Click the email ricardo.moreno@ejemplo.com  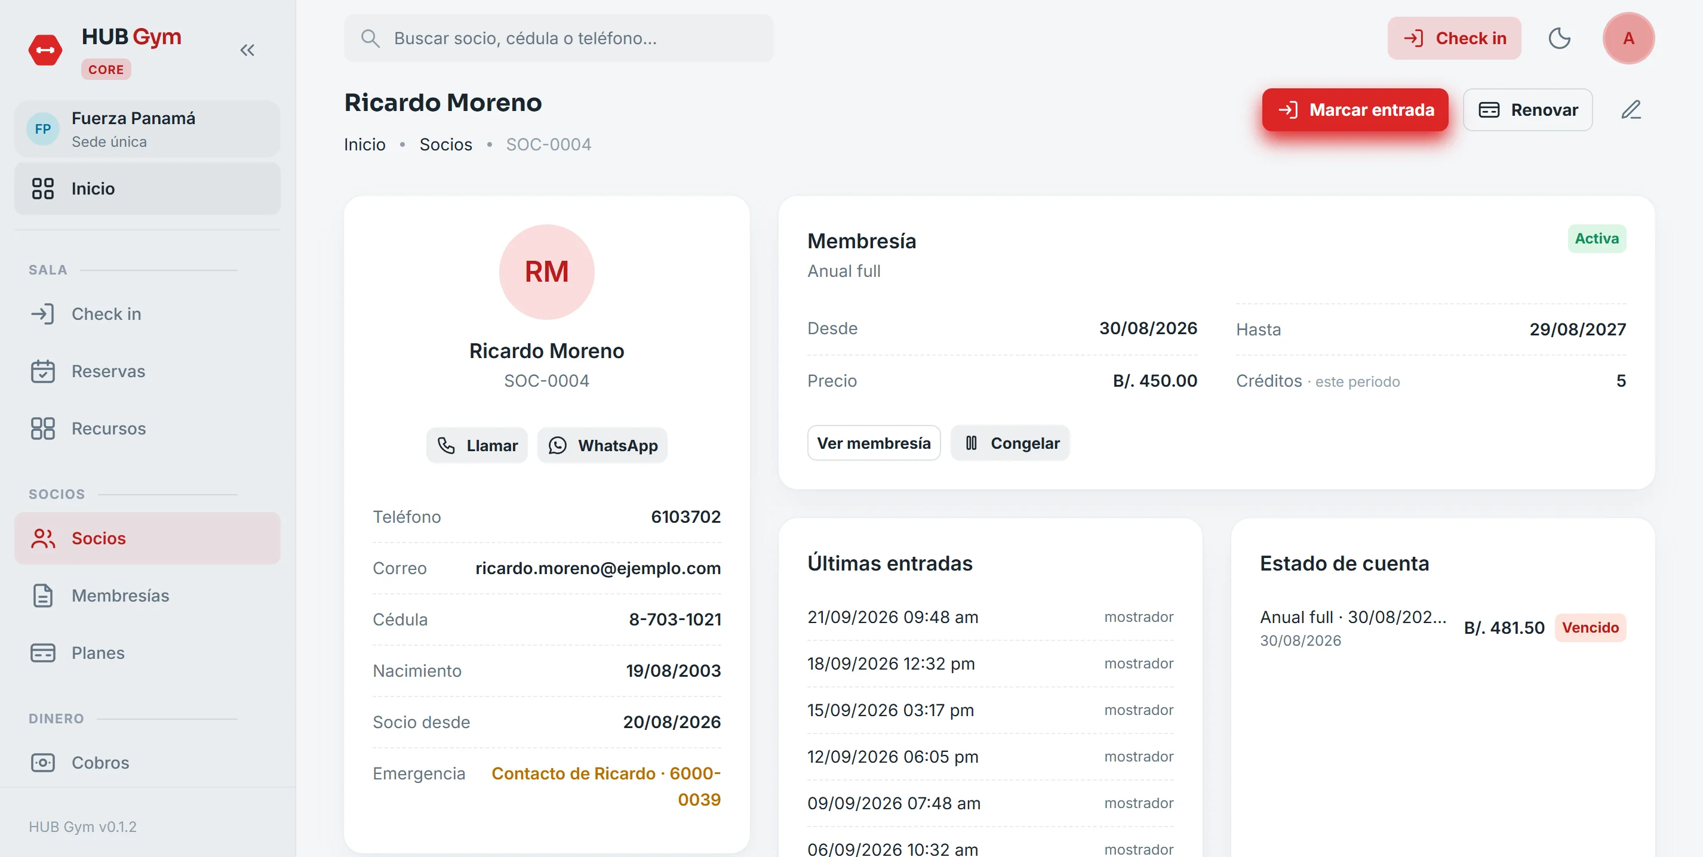click(598, 568)
